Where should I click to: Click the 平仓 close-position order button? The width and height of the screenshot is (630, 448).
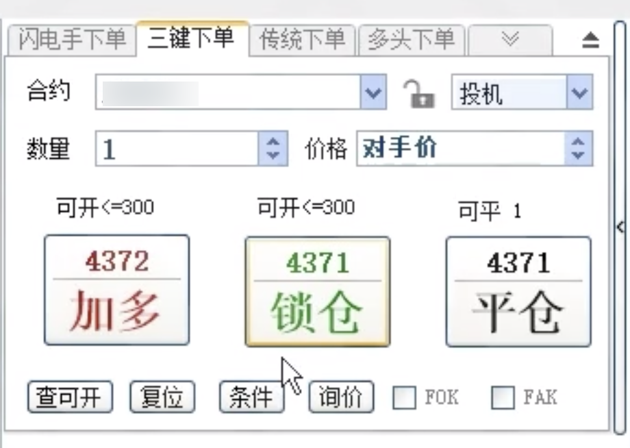pyautogui.click(x=518, y=290)
